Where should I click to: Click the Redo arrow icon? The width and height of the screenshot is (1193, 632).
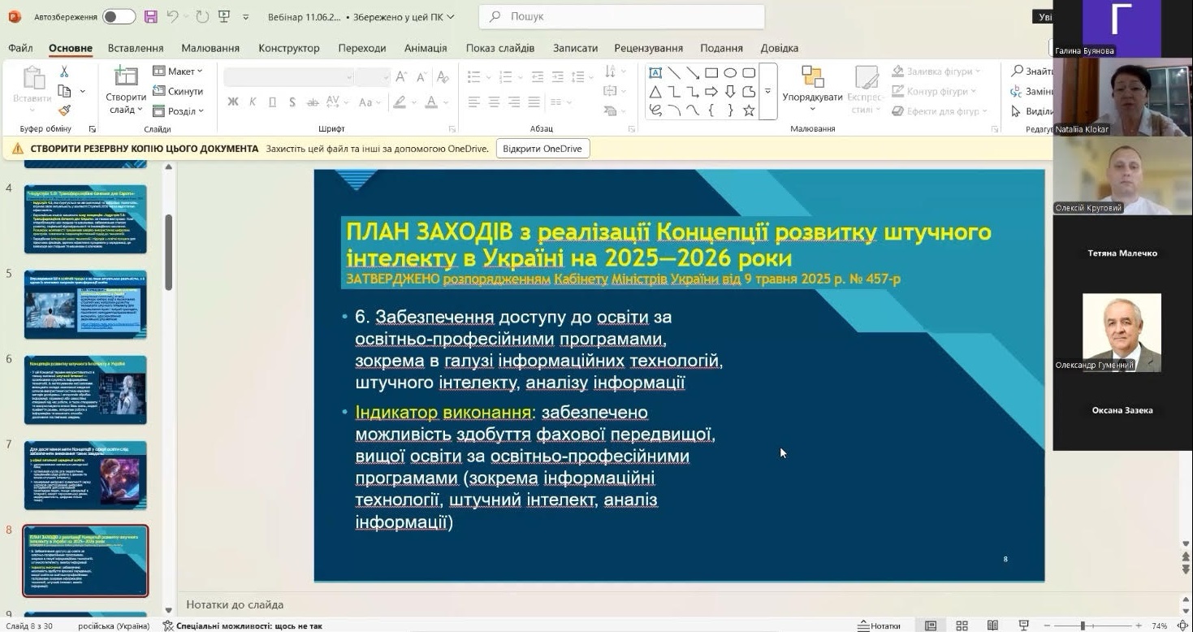(201, 16)
